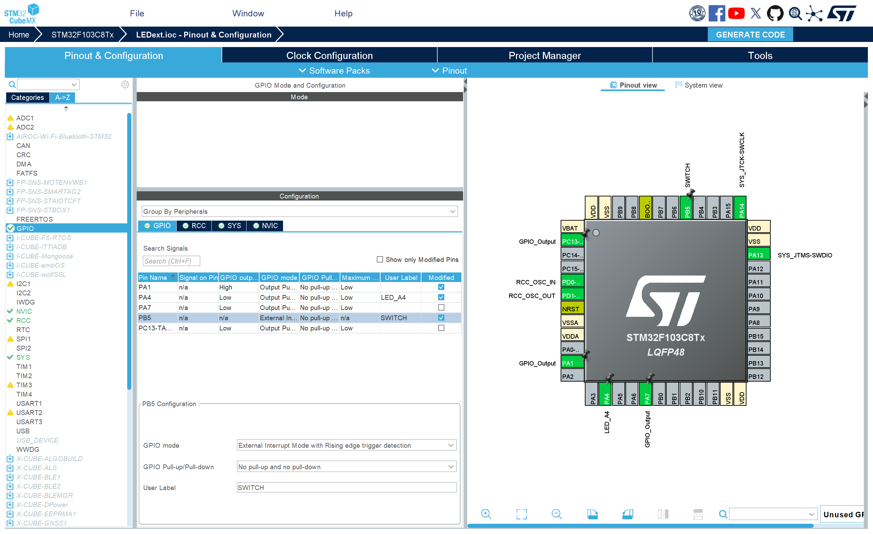Click the STM32CubeMX logo

[21, 13]
